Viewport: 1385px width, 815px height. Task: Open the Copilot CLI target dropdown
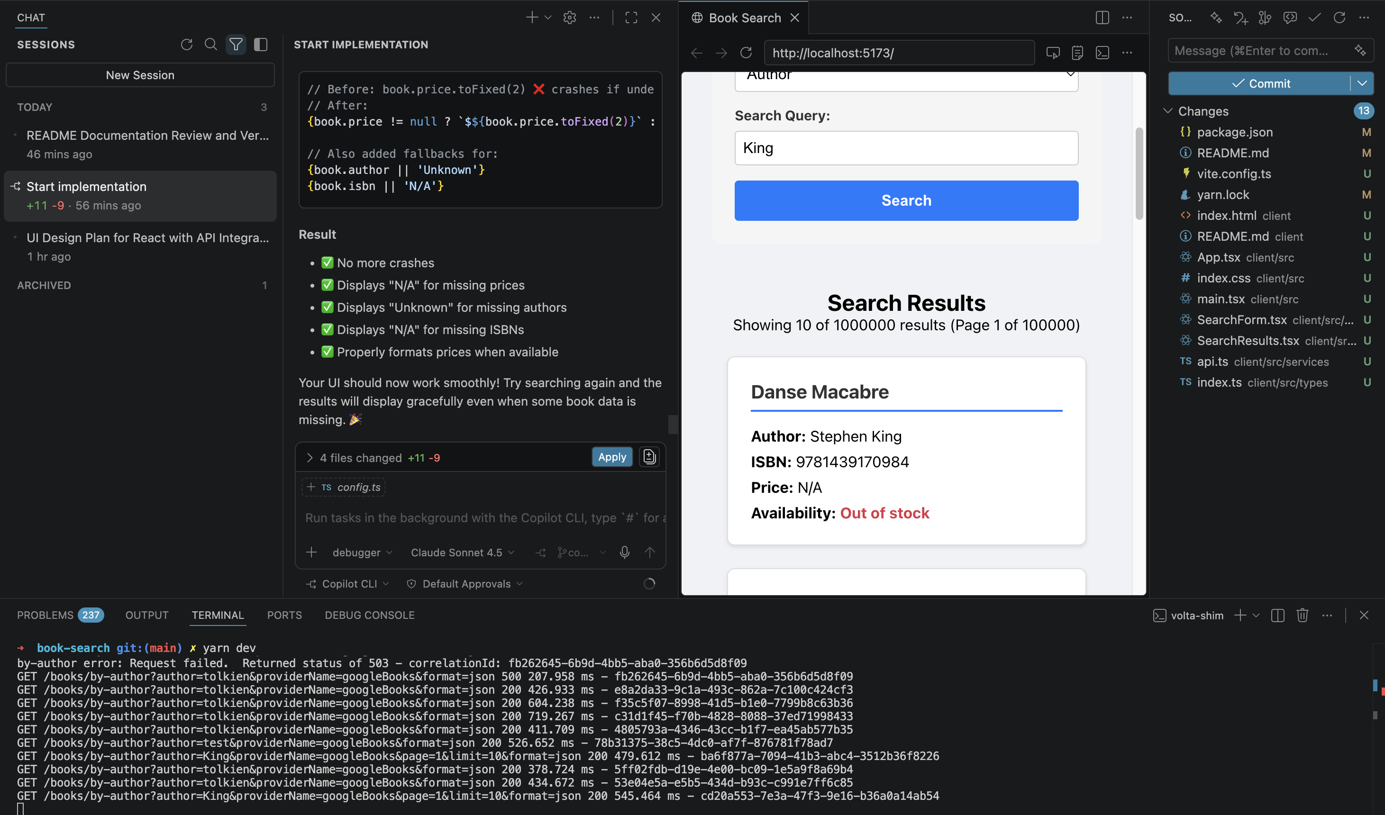[347, 584]
